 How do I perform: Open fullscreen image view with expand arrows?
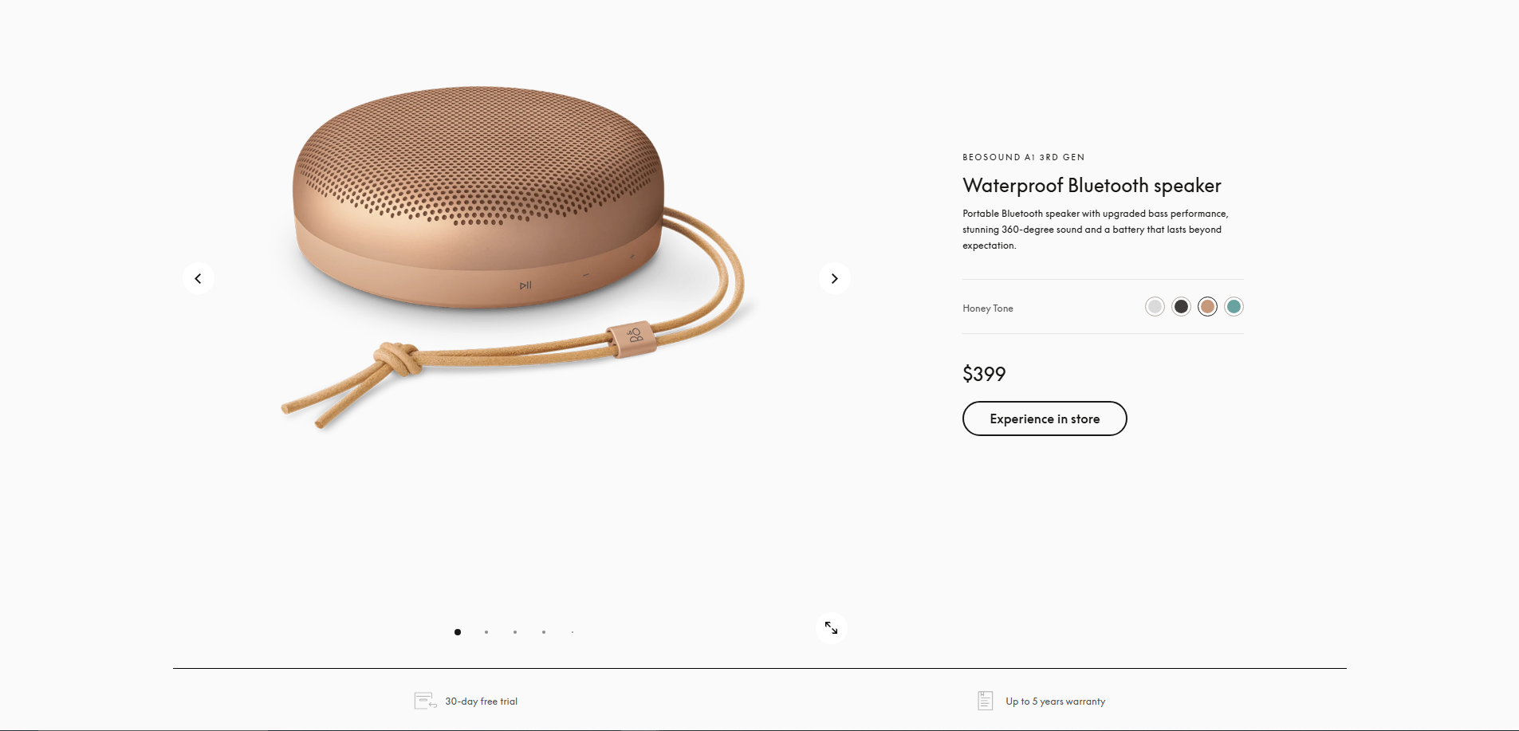pyautogui.click(x=831, y=628)
